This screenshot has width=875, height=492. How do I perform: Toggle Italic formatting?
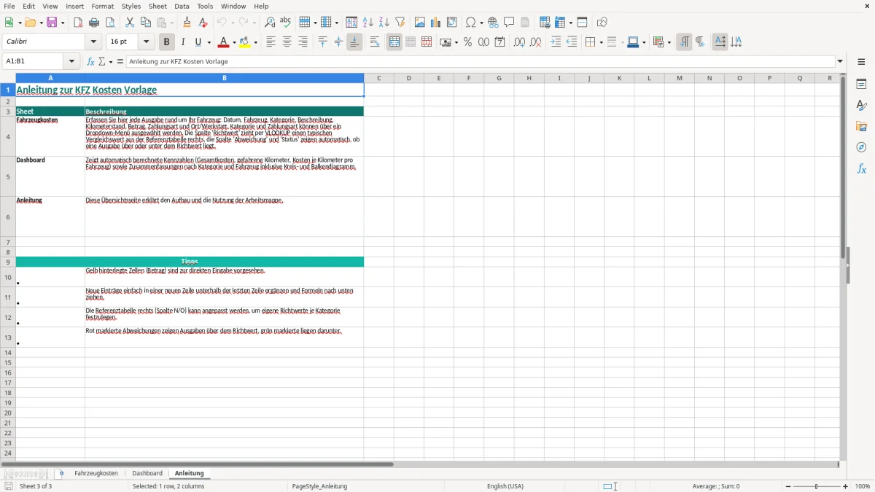(x=183, y=42)
